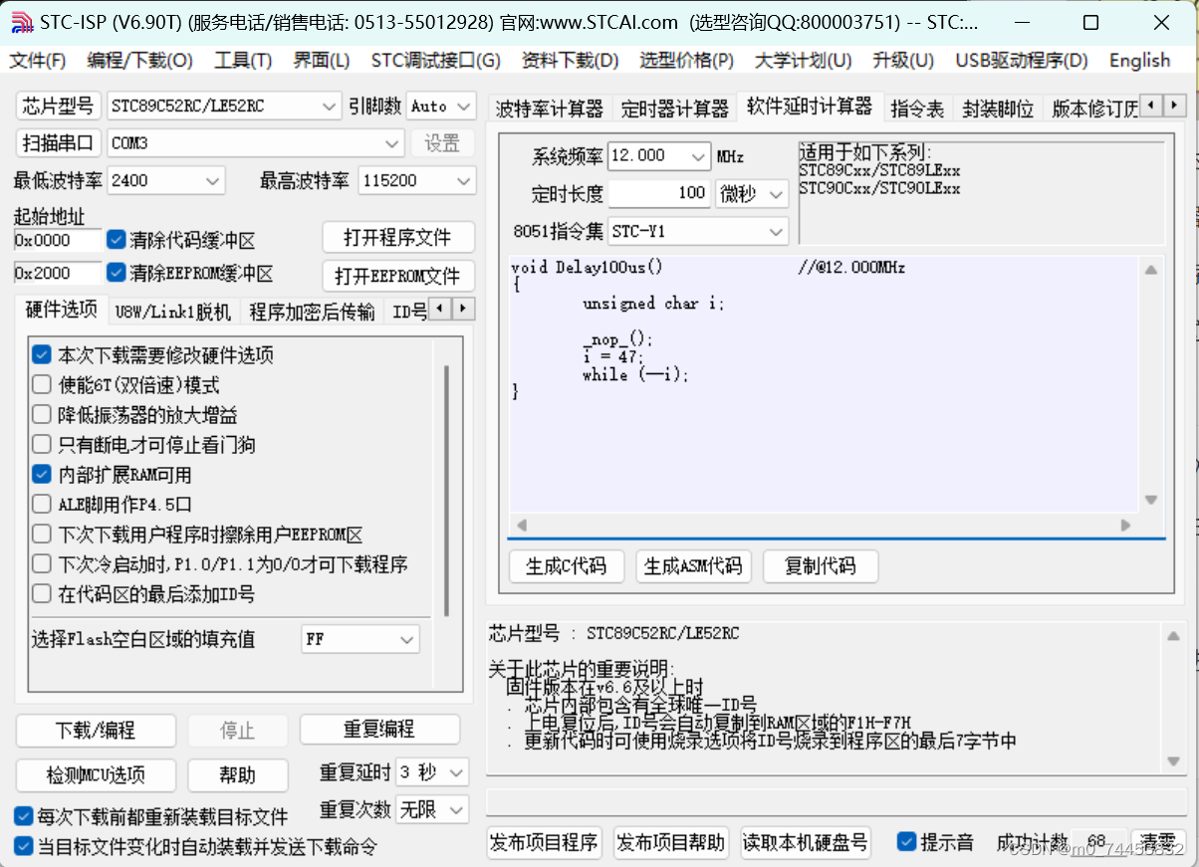
Task: Switch to 波特率计算器 tab
Action: pyautogui.click(x=549, y=108)
